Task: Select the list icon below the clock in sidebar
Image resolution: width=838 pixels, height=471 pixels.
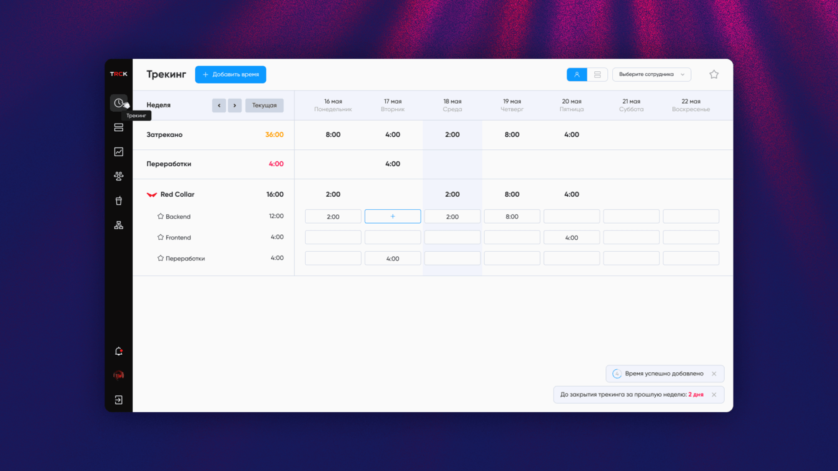Action: (x=118, y=127)
